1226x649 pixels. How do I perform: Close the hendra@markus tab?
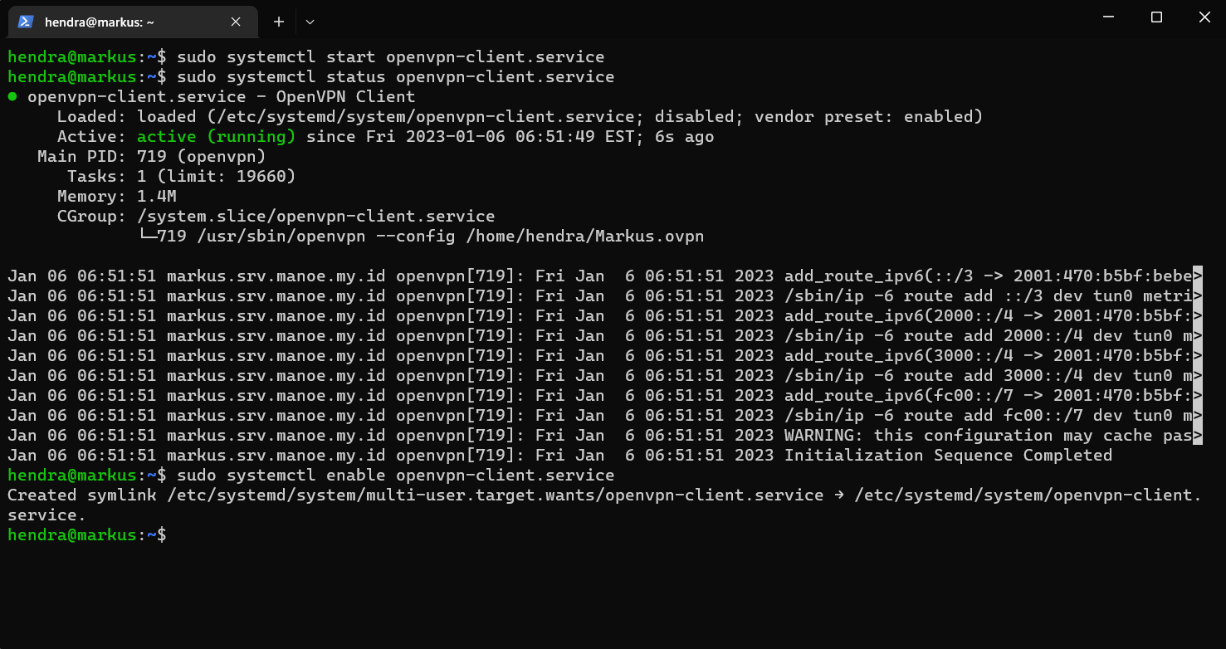tap(236, 22)
